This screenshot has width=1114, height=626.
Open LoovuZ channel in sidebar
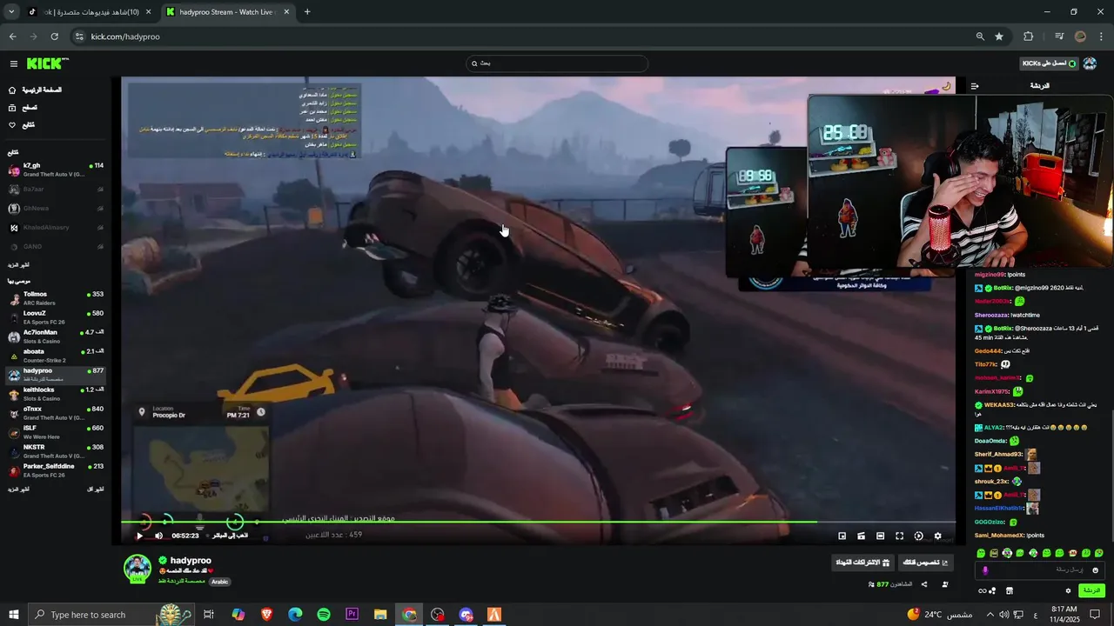coord(54,317)
